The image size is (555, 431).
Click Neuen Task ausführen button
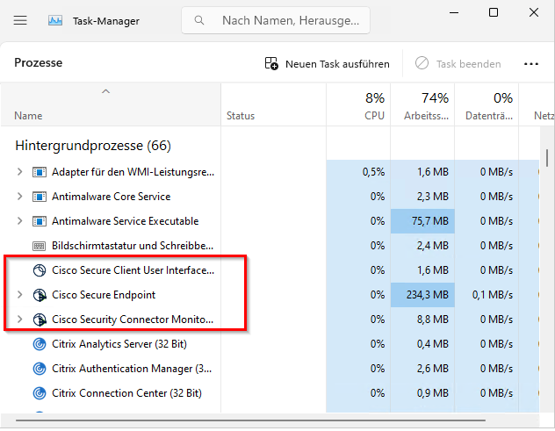click(x=327, y=64)
